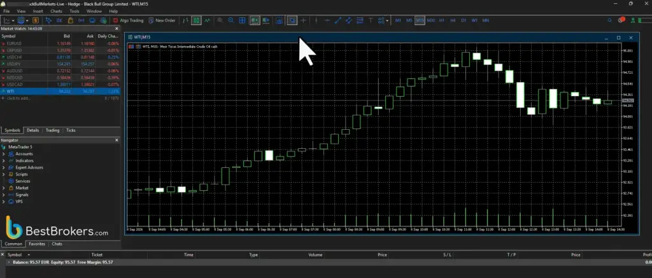Open new chart dropdown arrow
This screenshot has width=652, height=278.
[13, 20]
